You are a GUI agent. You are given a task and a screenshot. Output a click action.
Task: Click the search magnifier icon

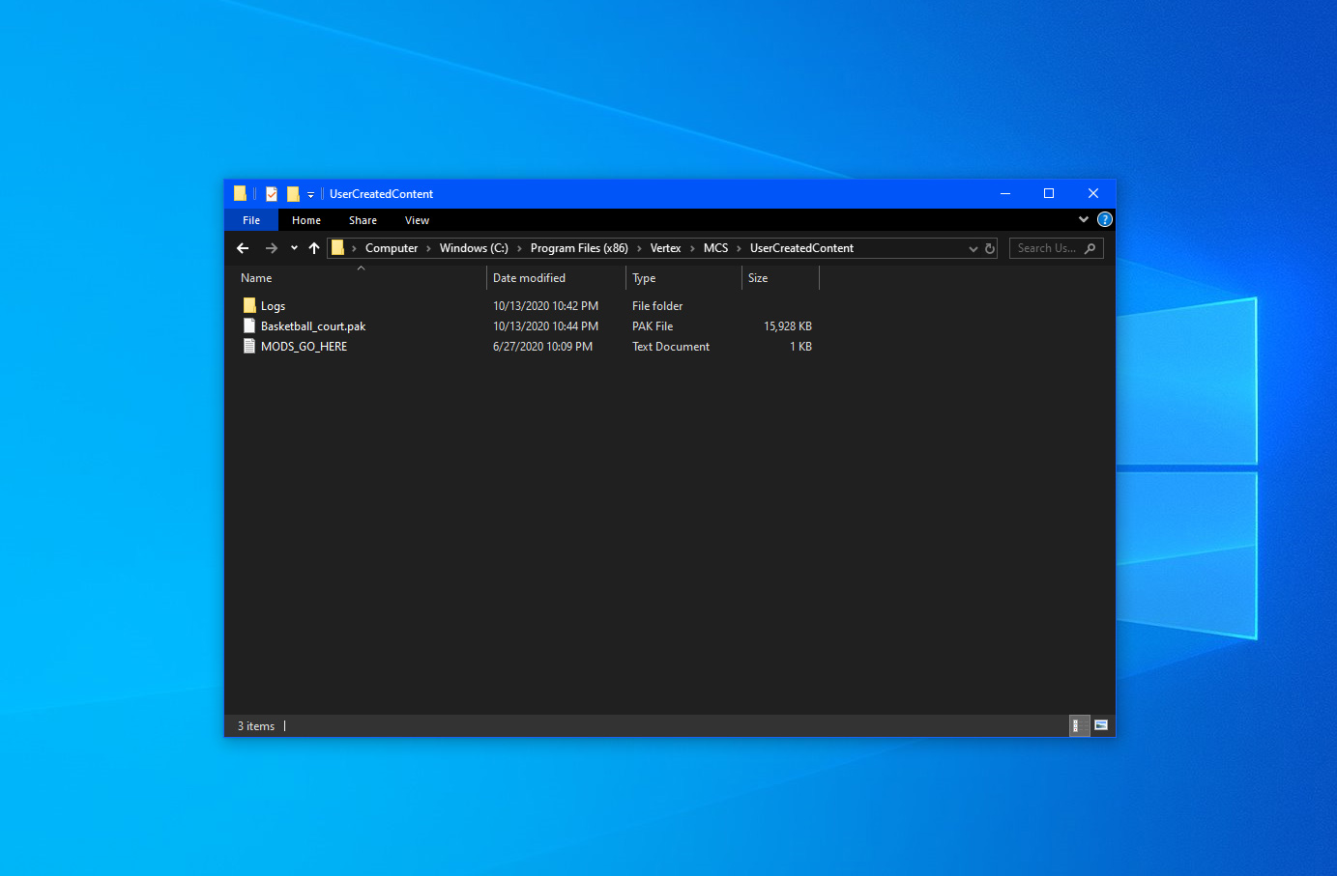click(x=1090, y=248)
